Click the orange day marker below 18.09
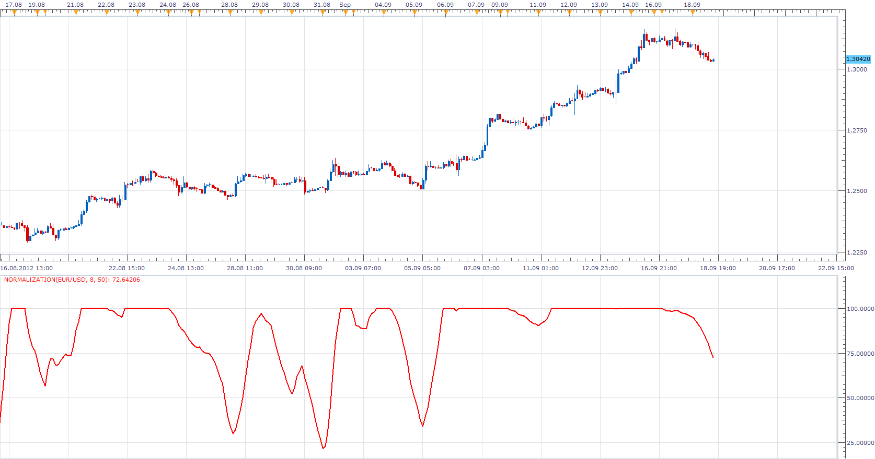875x459 pixels. [x=693, y=13]
